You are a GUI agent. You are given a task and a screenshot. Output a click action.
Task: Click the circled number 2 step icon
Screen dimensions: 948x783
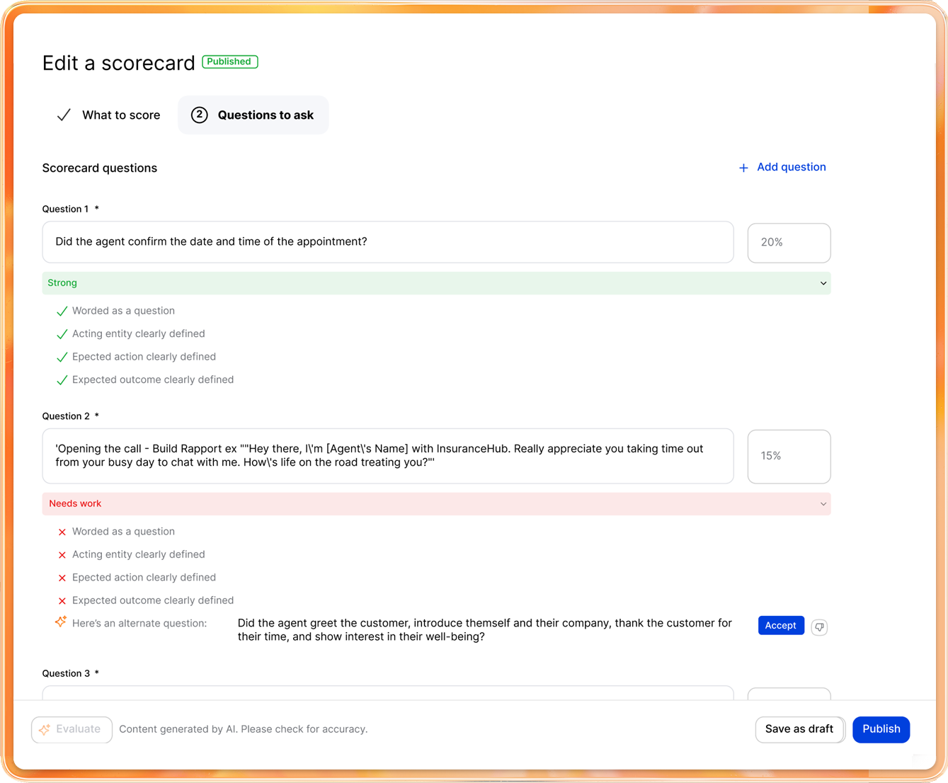[200, 115]
